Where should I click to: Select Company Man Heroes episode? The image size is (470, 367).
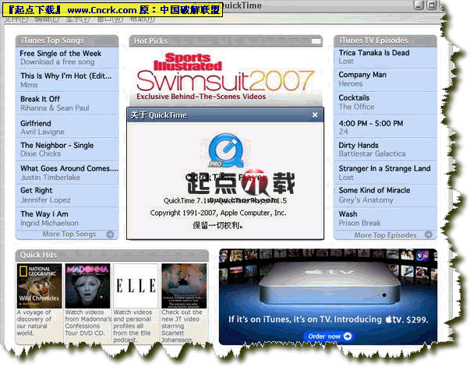click(385, 79)
